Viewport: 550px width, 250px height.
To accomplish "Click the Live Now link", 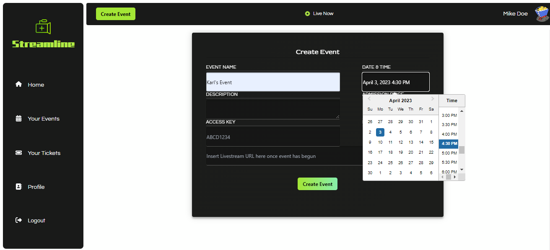I will tap(323, 13).
